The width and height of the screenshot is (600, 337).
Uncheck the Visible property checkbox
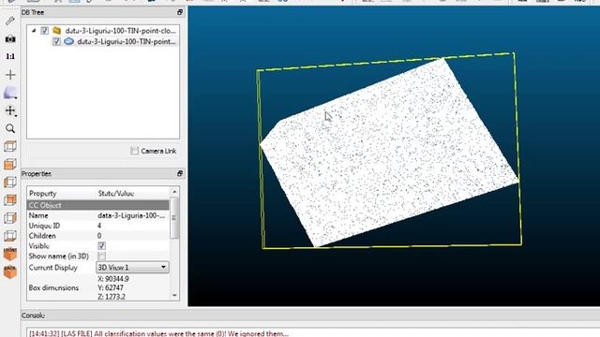pyautogui.click(x=101, y=246)
